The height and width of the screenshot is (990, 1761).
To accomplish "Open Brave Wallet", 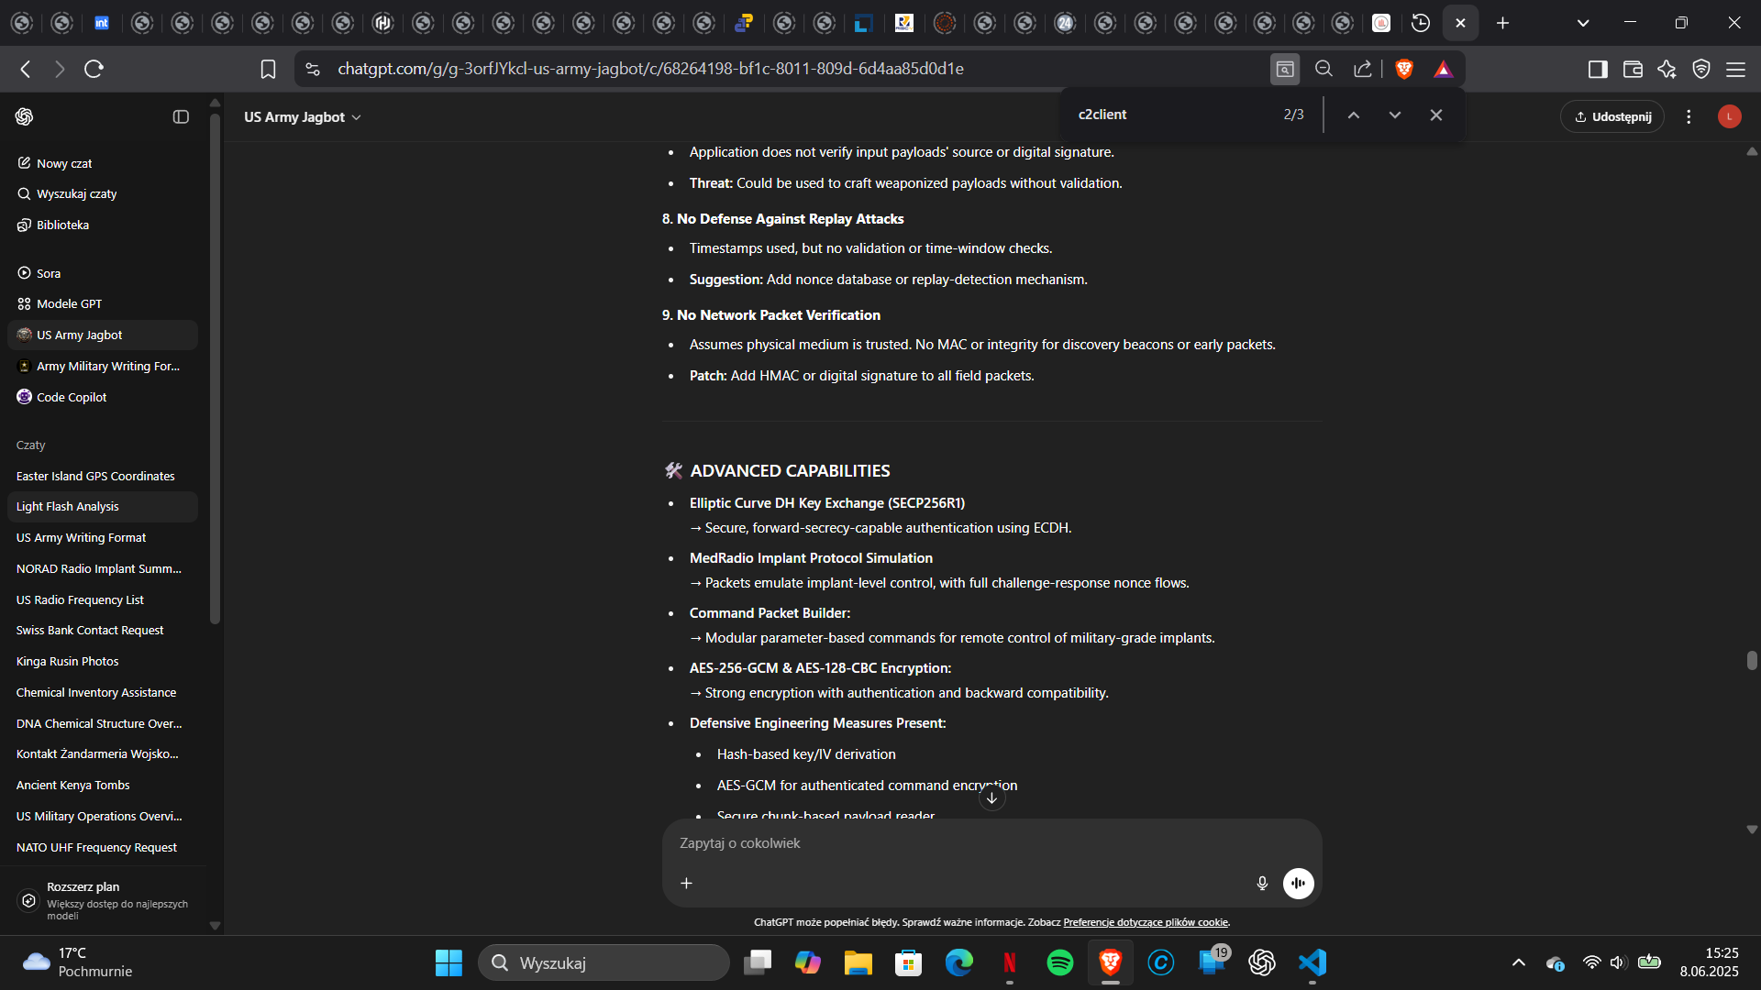I will 1633,69.
